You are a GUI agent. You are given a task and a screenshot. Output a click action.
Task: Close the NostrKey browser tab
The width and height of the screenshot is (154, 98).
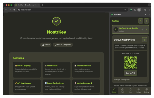38,5
